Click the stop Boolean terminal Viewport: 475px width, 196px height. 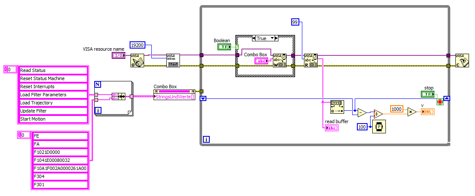pos(428,94)
